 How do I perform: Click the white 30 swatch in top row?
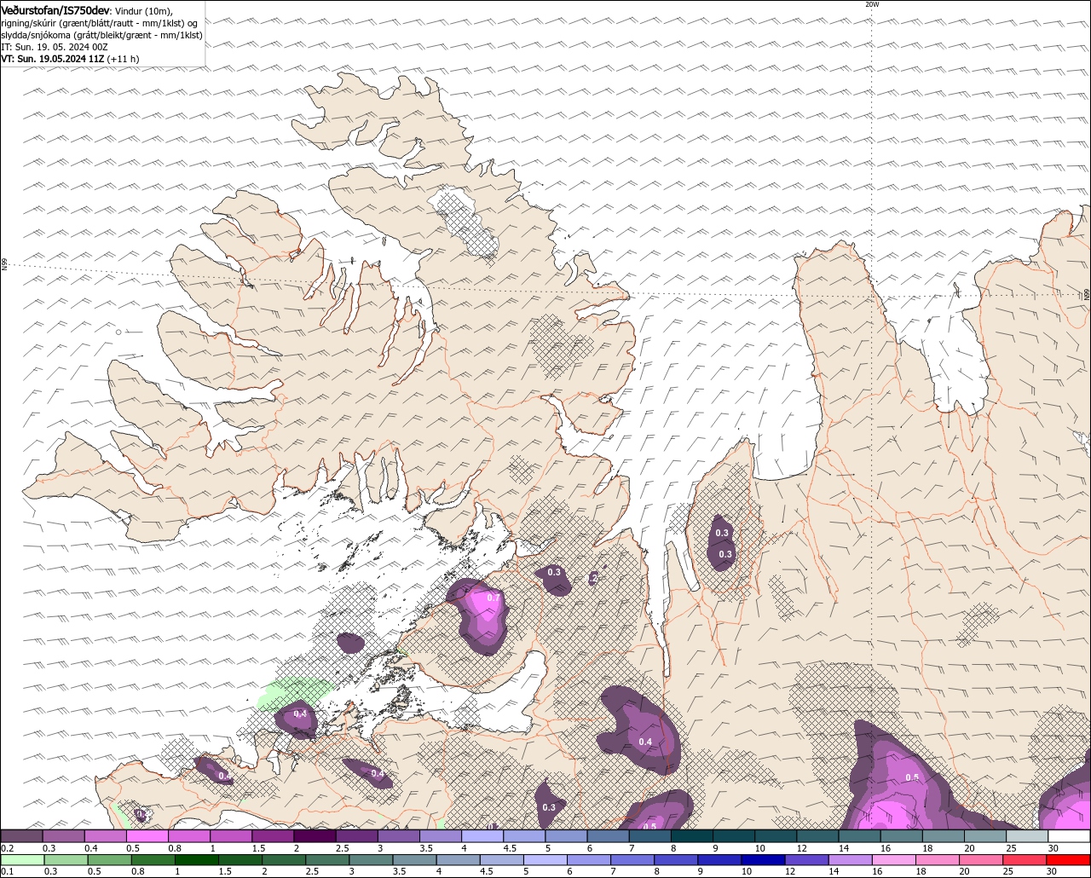[1069, 836]
